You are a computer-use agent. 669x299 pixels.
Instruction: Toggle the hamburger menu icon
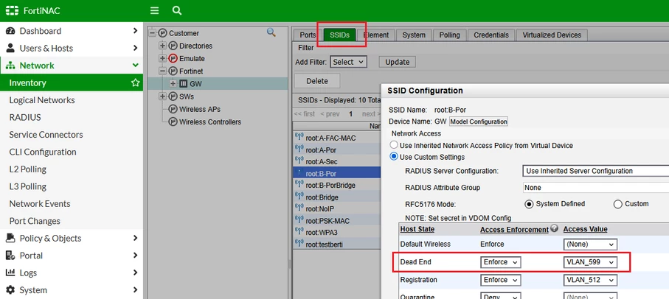pyautogui.click(x=155, y=10)
